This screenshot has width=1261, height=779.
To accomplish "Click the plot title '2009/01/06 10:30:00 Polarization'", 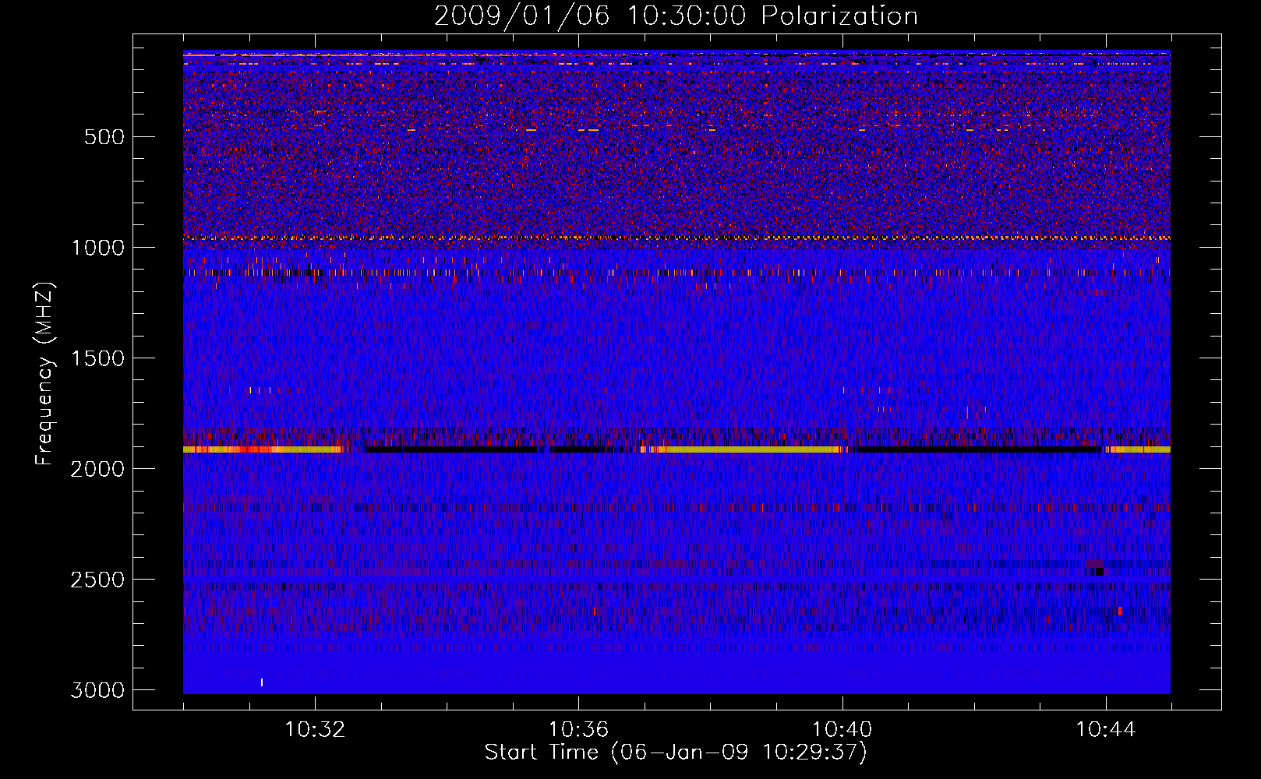I will [676, 16].
